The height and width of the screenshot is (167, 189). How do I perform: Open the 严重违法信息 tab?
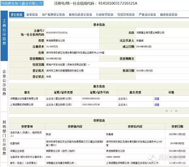coord(147,15)
